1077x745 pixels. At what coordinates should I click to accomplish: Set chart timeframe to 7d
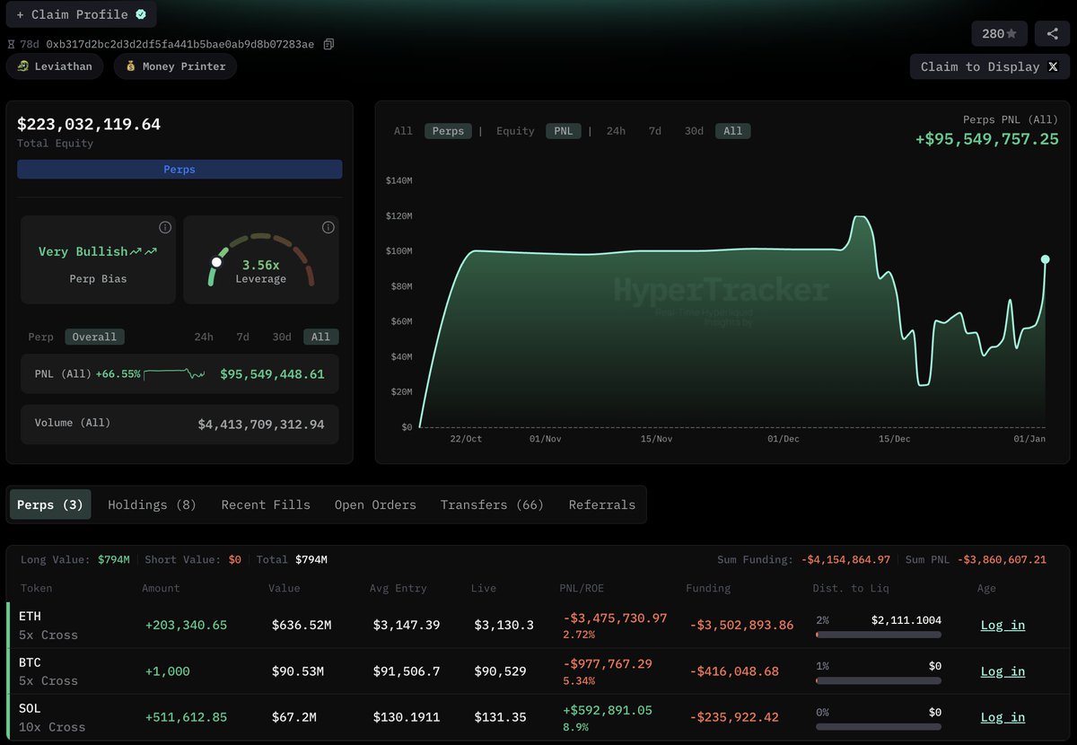point(654,131)
